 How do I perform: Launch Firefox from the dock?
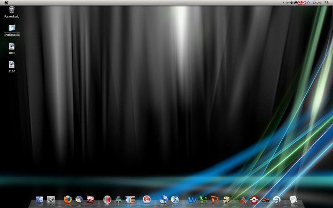click(x=68, y=199)
